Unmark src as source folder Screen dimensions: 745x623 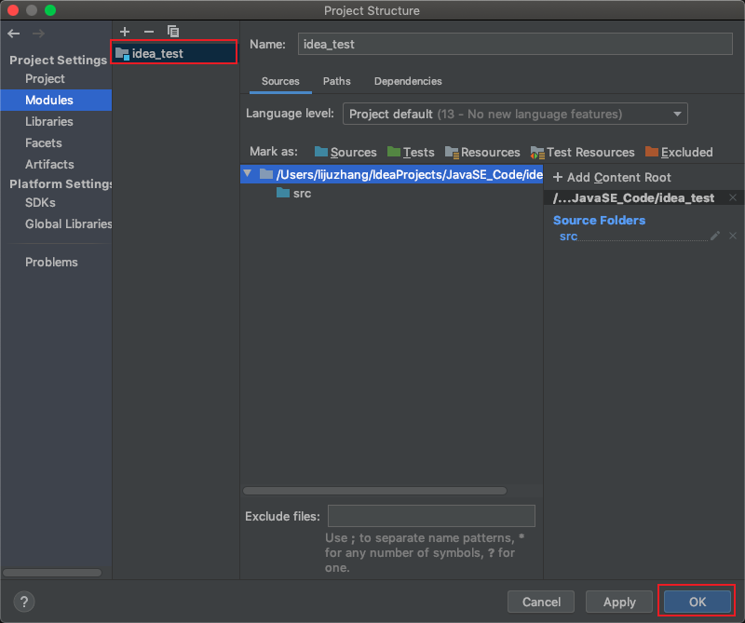click(x=733, y=236)
